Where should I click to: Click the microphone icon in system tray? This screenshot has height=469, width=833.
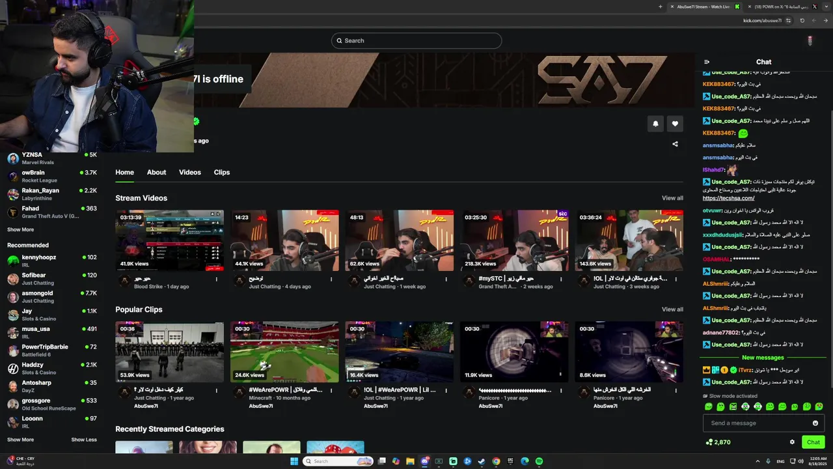point(768,461)
